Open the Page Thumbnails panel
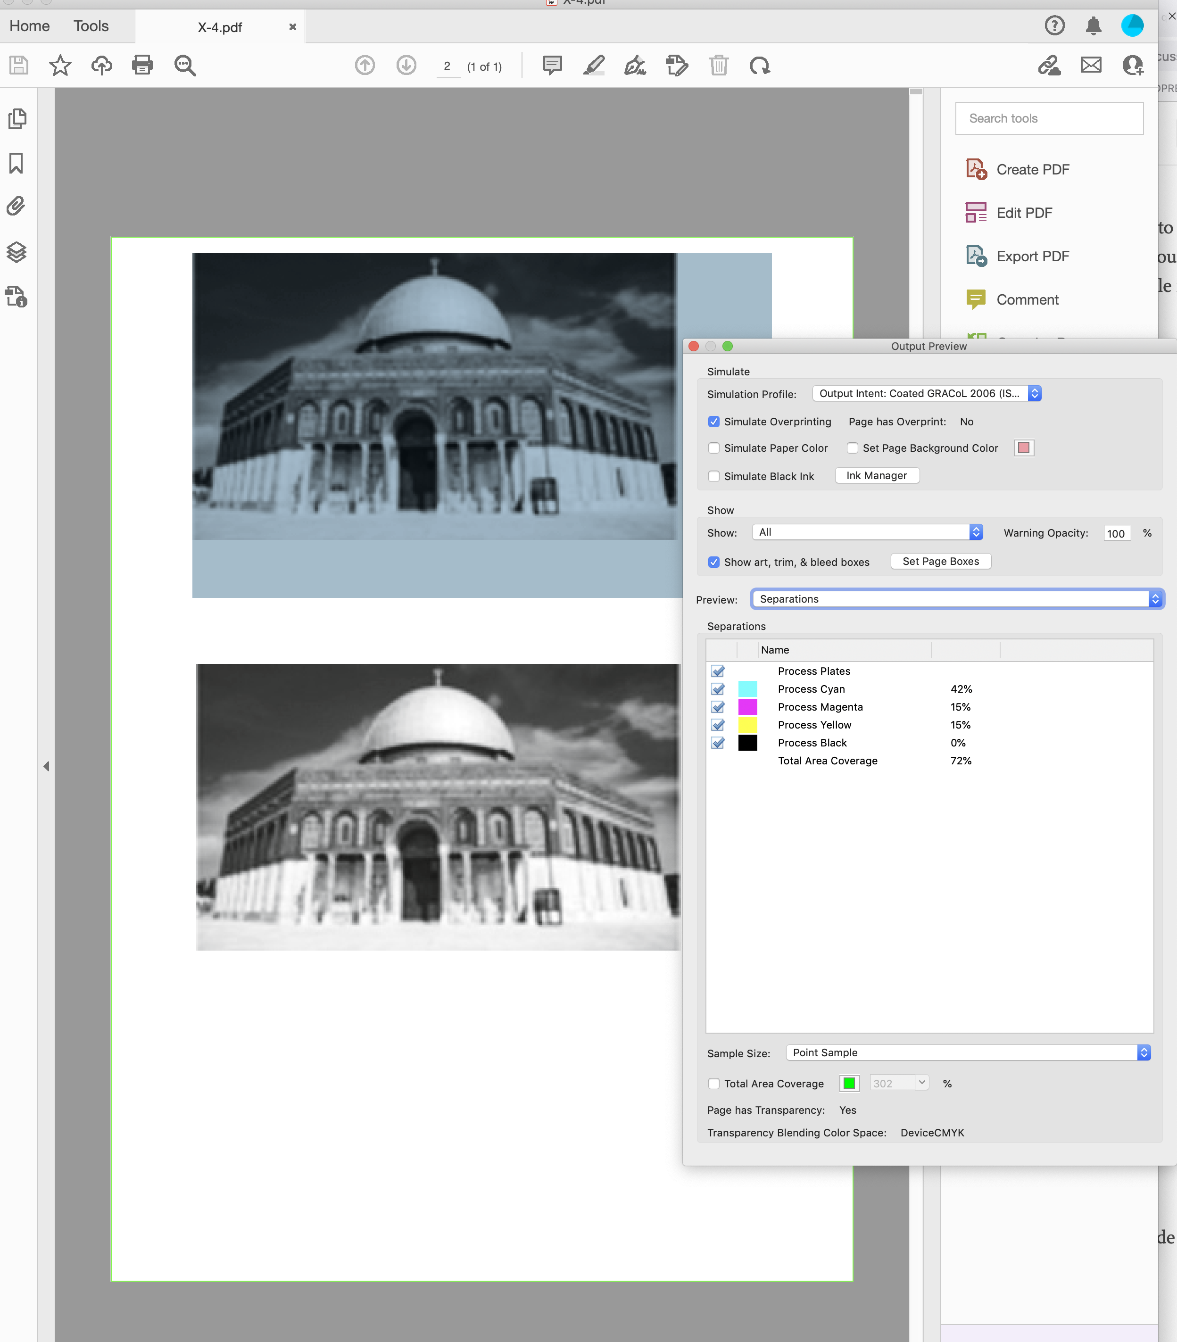Viewport: 1177px width, 1342px height. pos(18,119)
